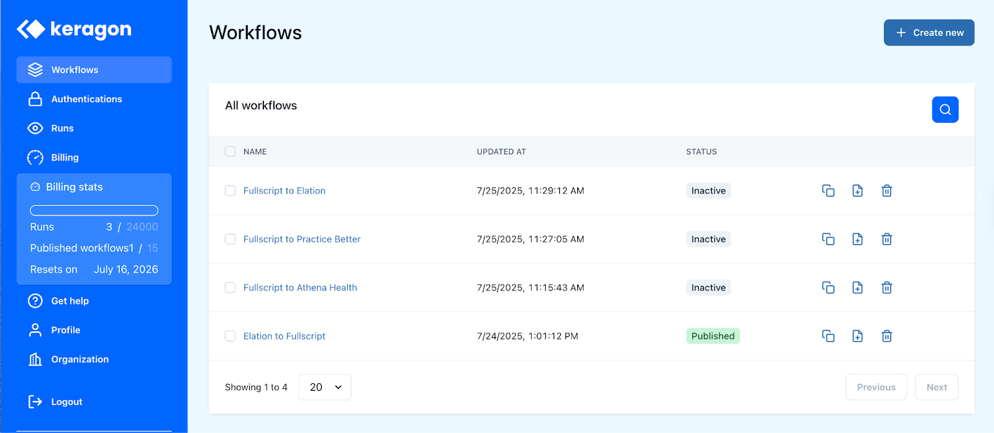994x433 pixels.
Task: Open the Fullscript to Athena Health link
Action: (300, 287)
